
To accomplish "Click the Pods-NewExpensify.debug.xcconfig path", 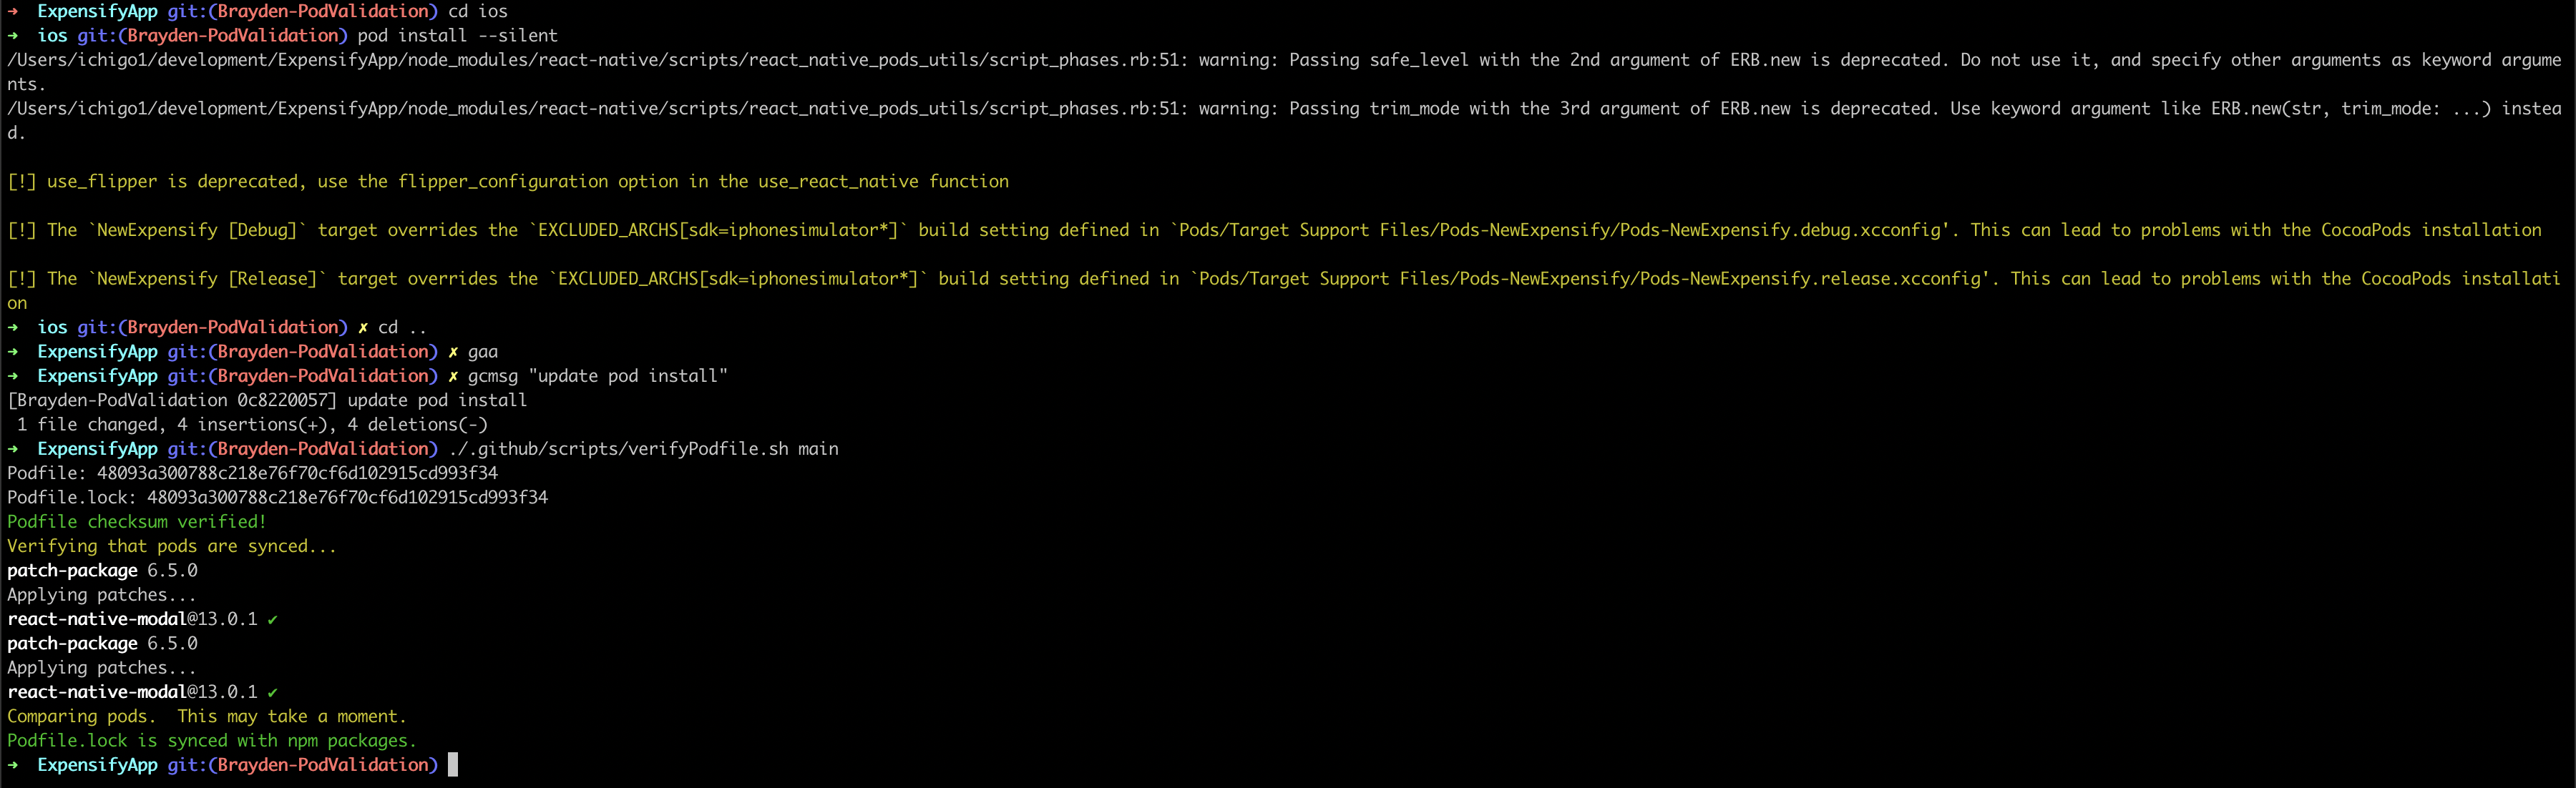I will pyautogui.click(x=1563, y=231).
